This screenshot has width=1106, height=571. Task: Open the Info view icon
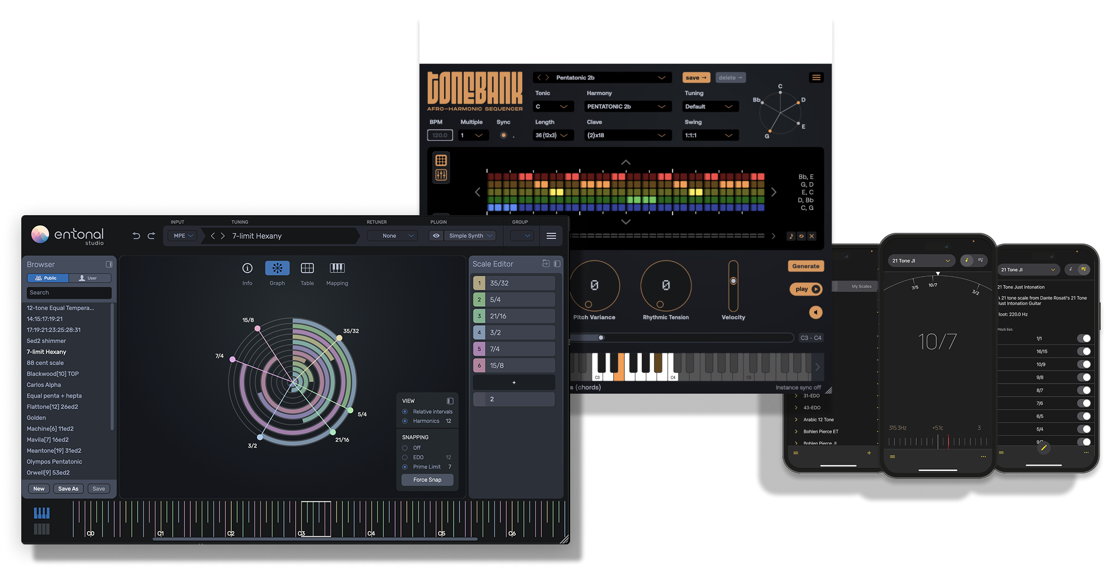[247, 268]
